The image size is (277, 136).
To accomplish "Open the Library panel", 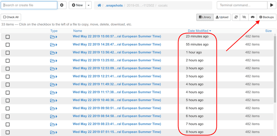I will (205, 17).
